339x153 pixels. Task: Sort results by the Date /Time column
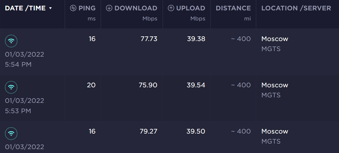25,8
